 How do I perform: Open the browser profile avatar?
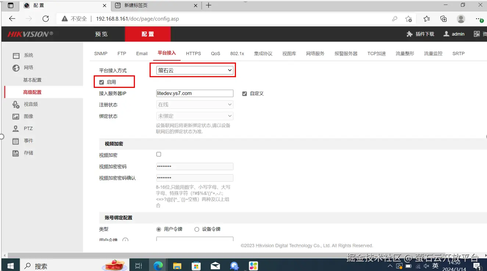click(x=461, y=19)
